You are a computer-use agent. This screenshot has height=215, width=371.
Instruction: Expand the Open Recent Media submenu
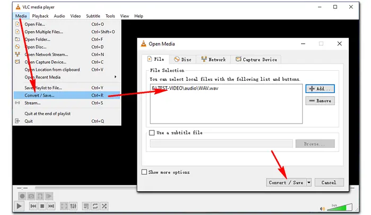coord(67,77)
